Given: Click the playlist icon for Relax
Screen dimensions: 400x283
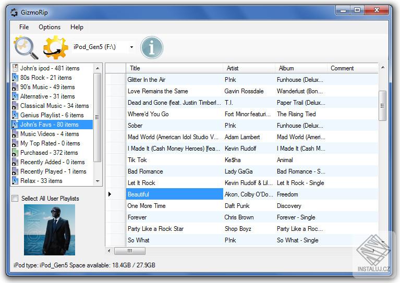Looking at the screenshot, I should coord(15,181).
